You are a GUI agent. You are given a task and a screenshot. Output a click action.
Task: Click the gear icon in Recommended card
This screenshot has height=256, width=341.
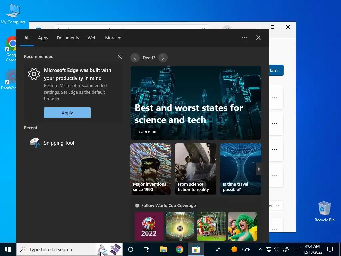(x=34, y=74)
